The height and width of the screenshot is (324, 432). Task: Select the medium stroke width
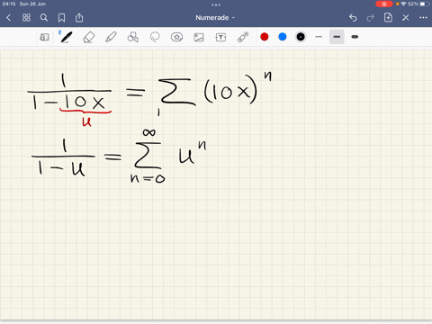[x=337, y=37]
